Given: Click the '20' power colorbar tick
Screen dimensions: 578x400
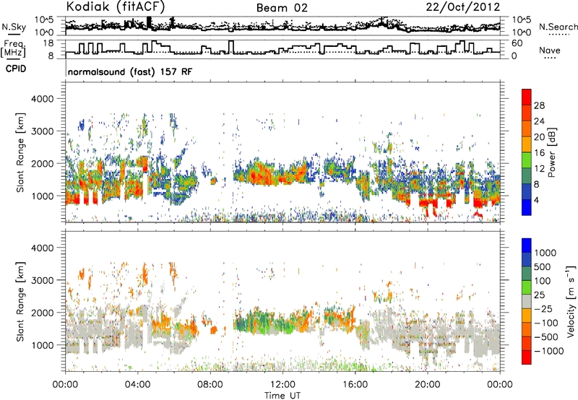Looking at the screenshot, I should pyautogui.click(x=539, y=137).
